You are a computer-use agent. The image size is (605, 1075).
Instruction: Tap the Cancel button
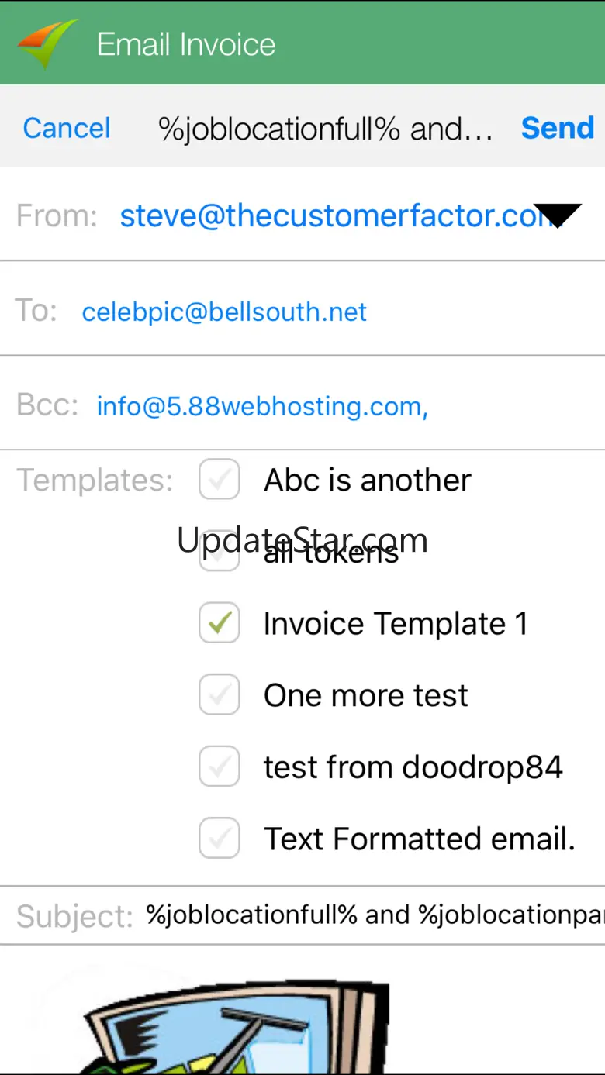(67, 128)
